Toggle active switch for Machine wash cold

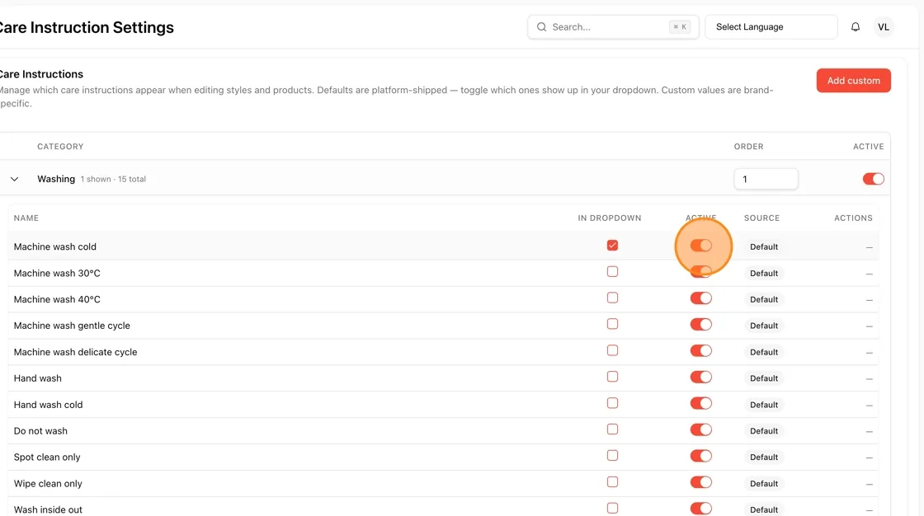tap(700, 246)
